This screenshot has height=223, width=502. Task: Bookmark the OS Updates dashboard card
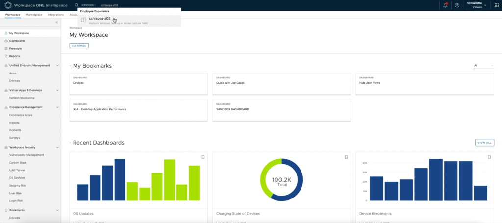(203, 157)
